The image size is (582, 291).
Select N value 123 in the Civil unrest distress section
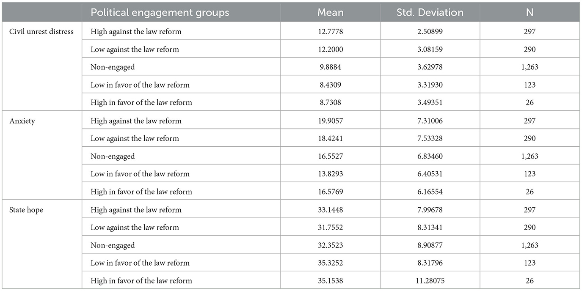[x=530, y=85]
